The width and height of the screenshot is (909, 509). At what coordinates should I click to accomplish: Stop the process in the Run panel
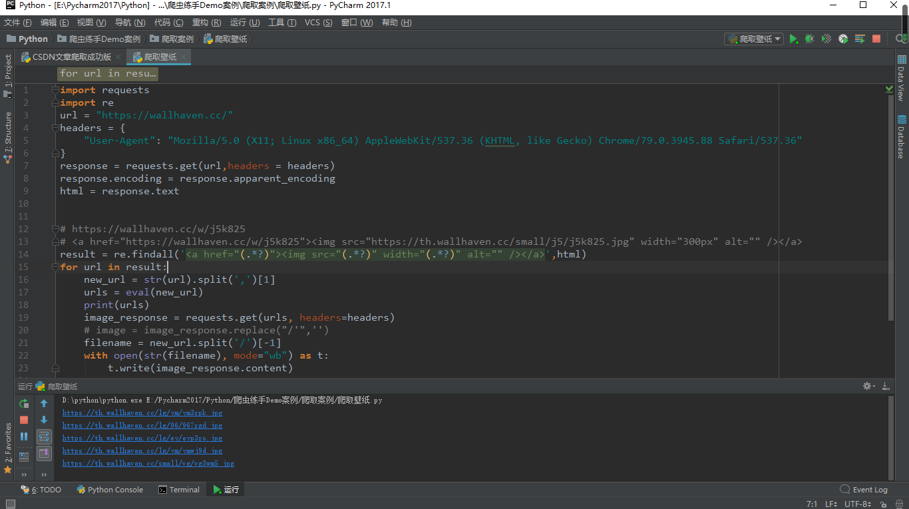pyautogui.click(x=24, y=420)
